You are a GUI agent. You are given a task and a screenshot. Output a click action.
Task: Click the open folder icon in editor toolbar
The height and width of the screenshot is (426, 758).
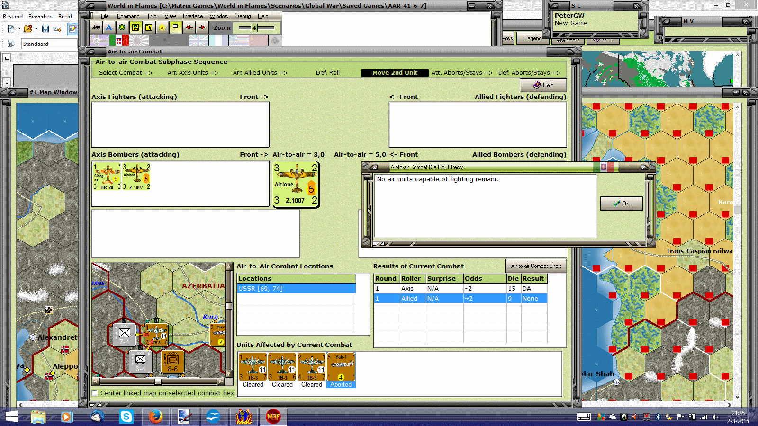(28, 29)
